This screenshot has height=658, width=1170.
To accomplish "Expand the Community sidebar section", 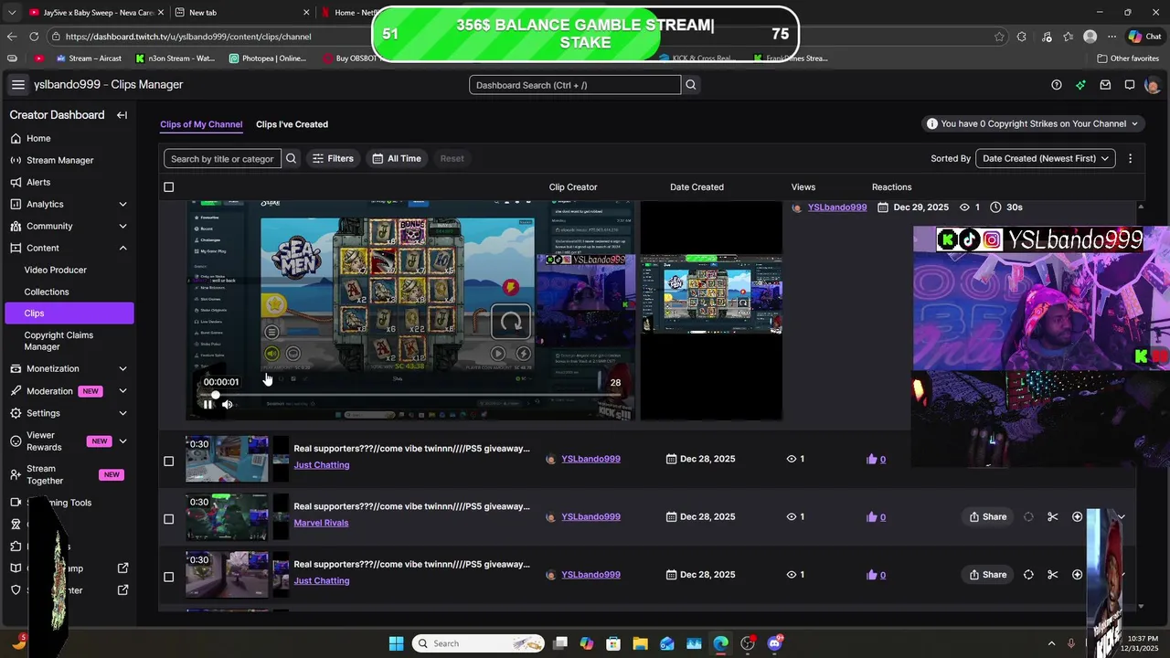I will tap(122, 227).
